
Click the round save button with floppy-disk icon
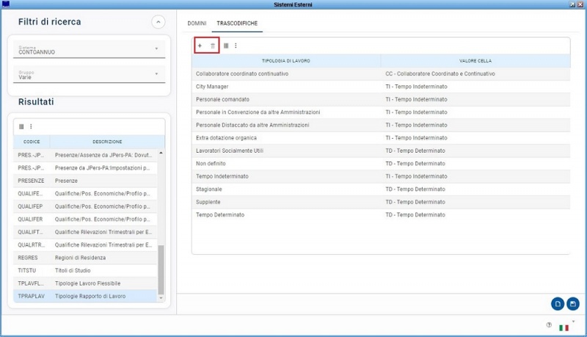(573, 304)
